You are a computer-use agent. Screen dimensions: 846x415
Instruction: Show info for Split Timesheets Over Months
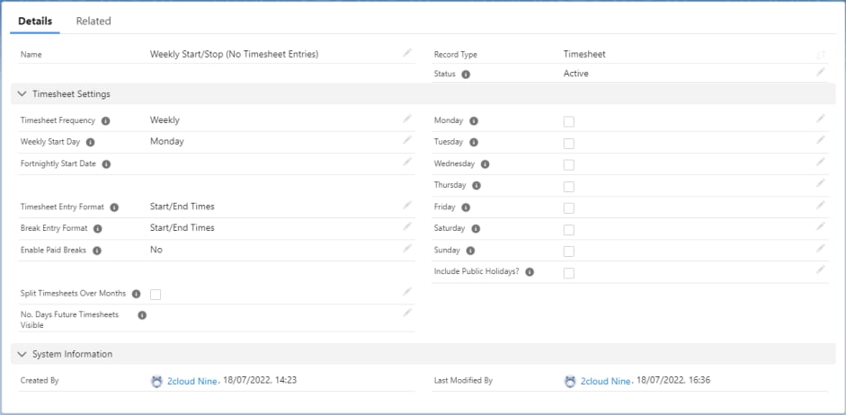coord(136,294)
